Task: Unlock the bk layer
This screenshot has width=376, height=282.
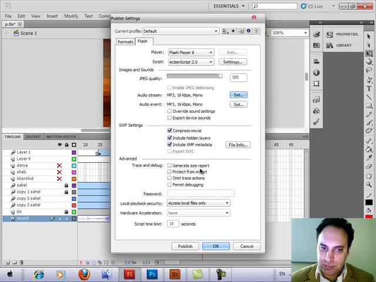Action: [x=66, y=212]
